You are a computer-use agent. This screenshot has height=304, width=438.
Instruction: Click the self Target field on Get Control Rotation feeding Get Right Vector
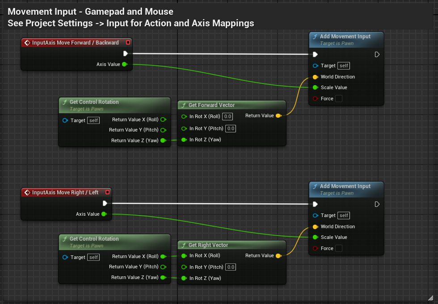coord(93,257)
